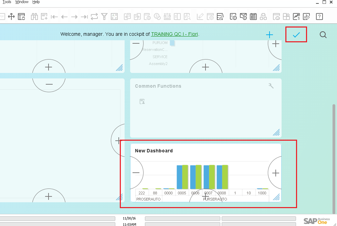The image size is (337, 226).
Task: Open the Messages envelope icon
Action: 243,16
